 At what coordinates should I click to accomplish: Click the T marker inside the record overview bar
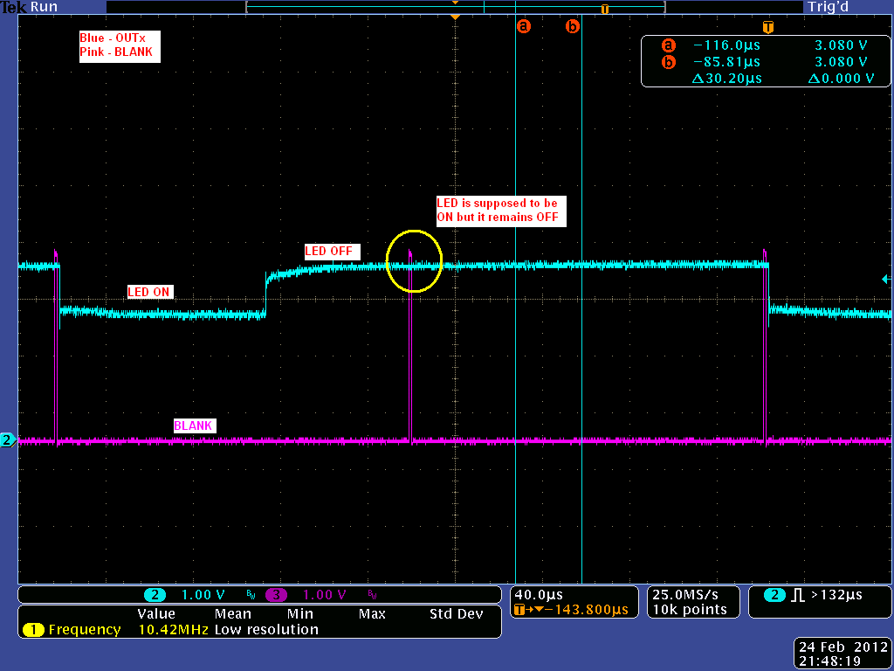(605, 9)
